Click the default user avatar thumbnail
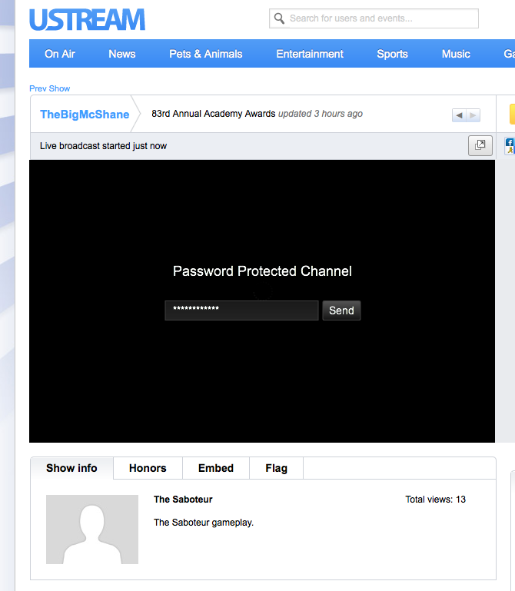515x591 pixels. 92,530
